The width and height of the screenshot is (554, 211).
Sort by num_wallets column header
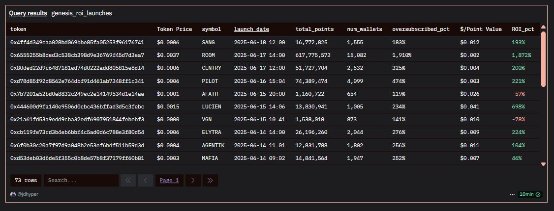365,29
